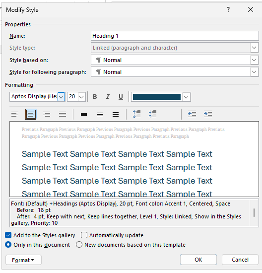Increase paragraph spacing
Screen dimensions: 262x273
click(136, 114)
